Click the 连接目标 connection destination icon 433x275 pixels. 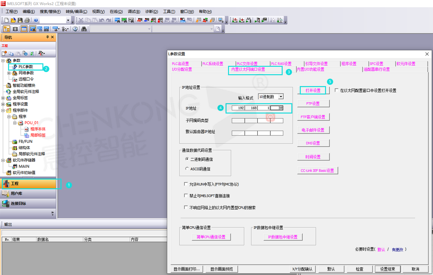(5, 204)
